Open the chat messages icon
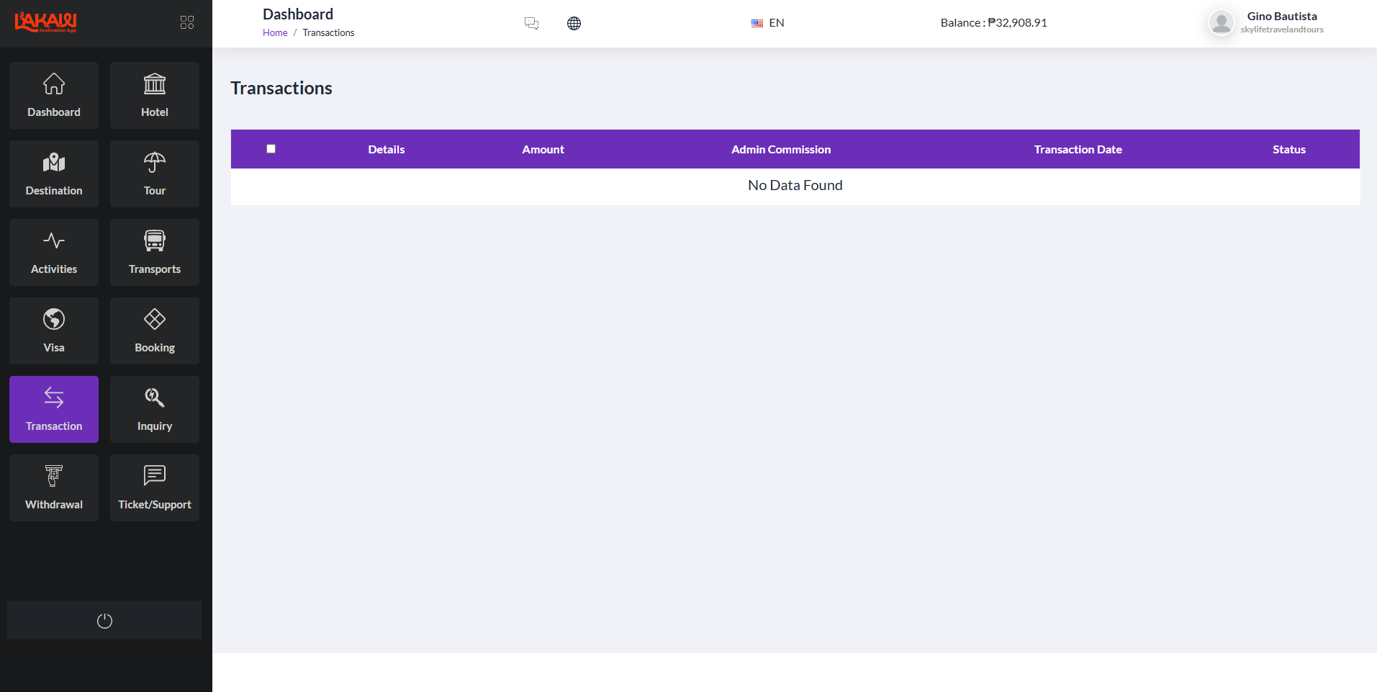Screen dimensions: 1377x692 pyautogui.click(x=532, y=23)
